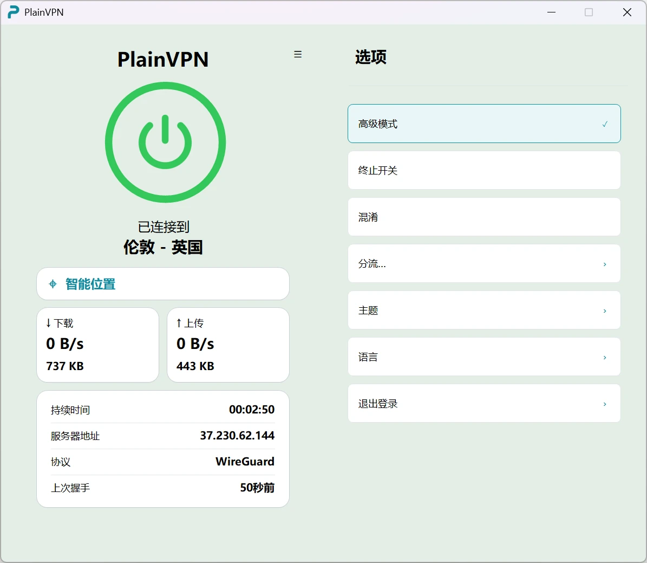647x563 pixels.
Task: Click the 443 KB upload total
Action: click(x=195, y=366)
